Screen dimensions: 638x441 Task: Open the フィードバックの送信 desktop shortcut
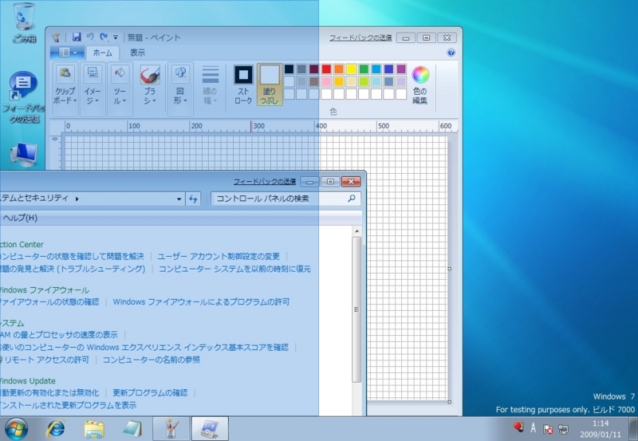pos(24,97)
